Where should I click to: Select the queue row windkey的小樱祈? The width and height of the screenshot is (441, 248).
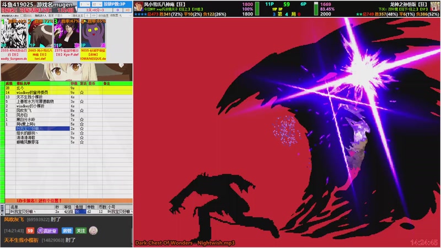(x=66, y=106)
